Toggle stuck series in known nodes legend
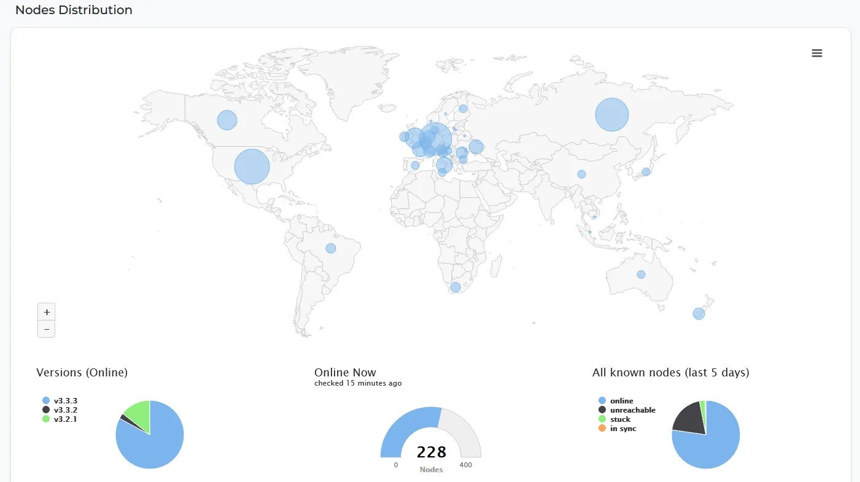Image resolution: width=860 pixels, height=482 pixels. click(614, 419)
